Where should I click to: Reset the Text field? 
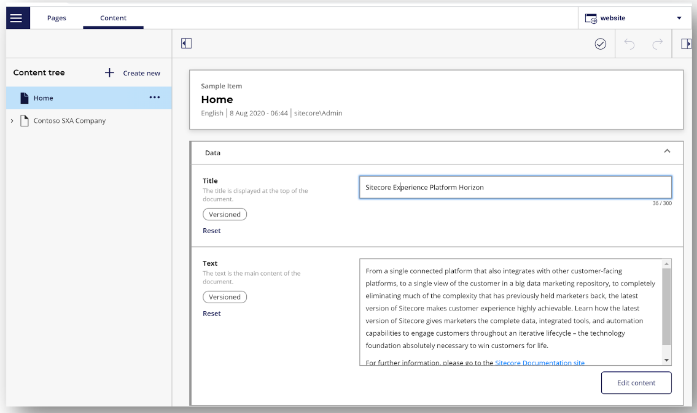212,314
